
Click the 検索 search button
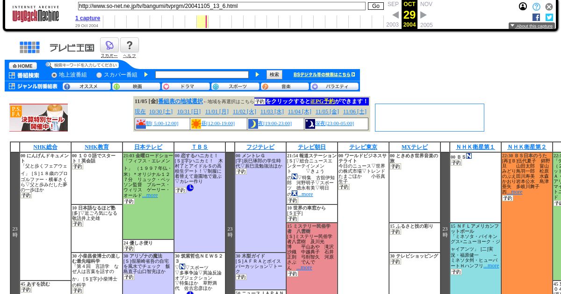click(274, 75)
